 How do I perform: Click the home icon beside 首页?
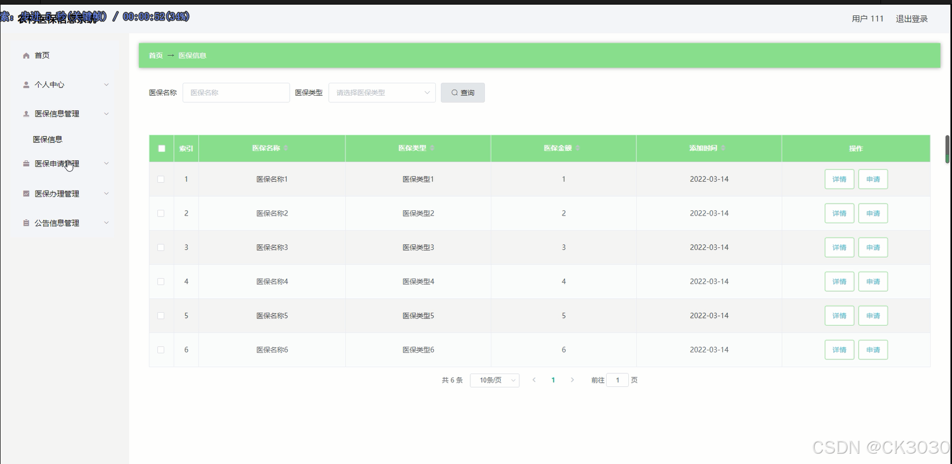pos(26,55)
